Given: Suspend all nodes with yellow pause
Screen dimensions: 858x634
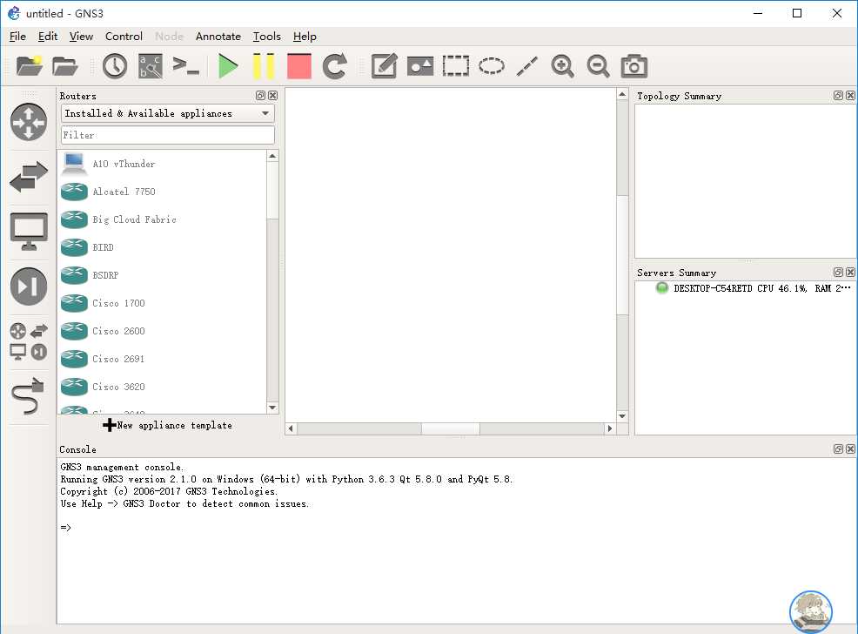Looking at the screenshot, I should pyautogui.click(x=263, y=66).
